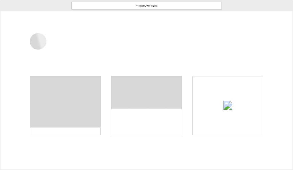Click the white body area of the second card
The image size is (293, 170).
tap(146, 121)
